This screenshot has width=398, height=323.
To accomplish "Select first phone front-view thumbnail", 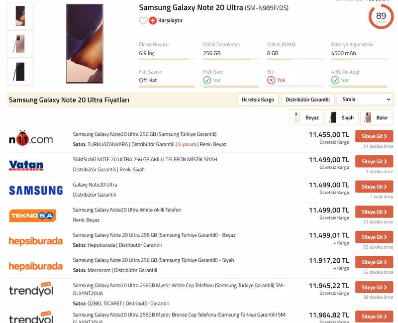I will pyautogui.click(x=20, y=16).
